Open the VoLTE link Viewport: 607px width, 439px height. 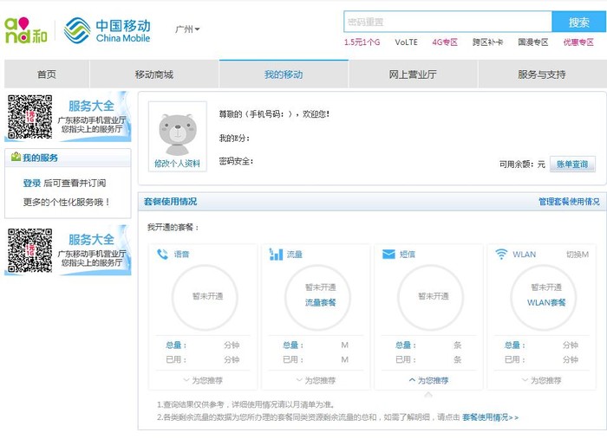406,42
